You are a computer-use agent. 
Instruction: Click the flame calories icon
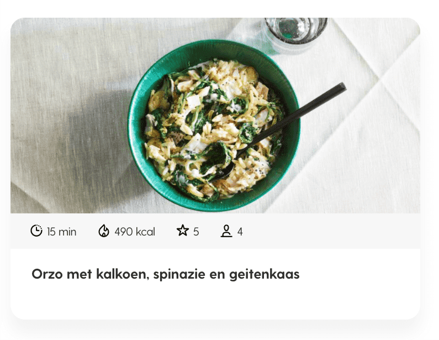[x=104, y=231]
